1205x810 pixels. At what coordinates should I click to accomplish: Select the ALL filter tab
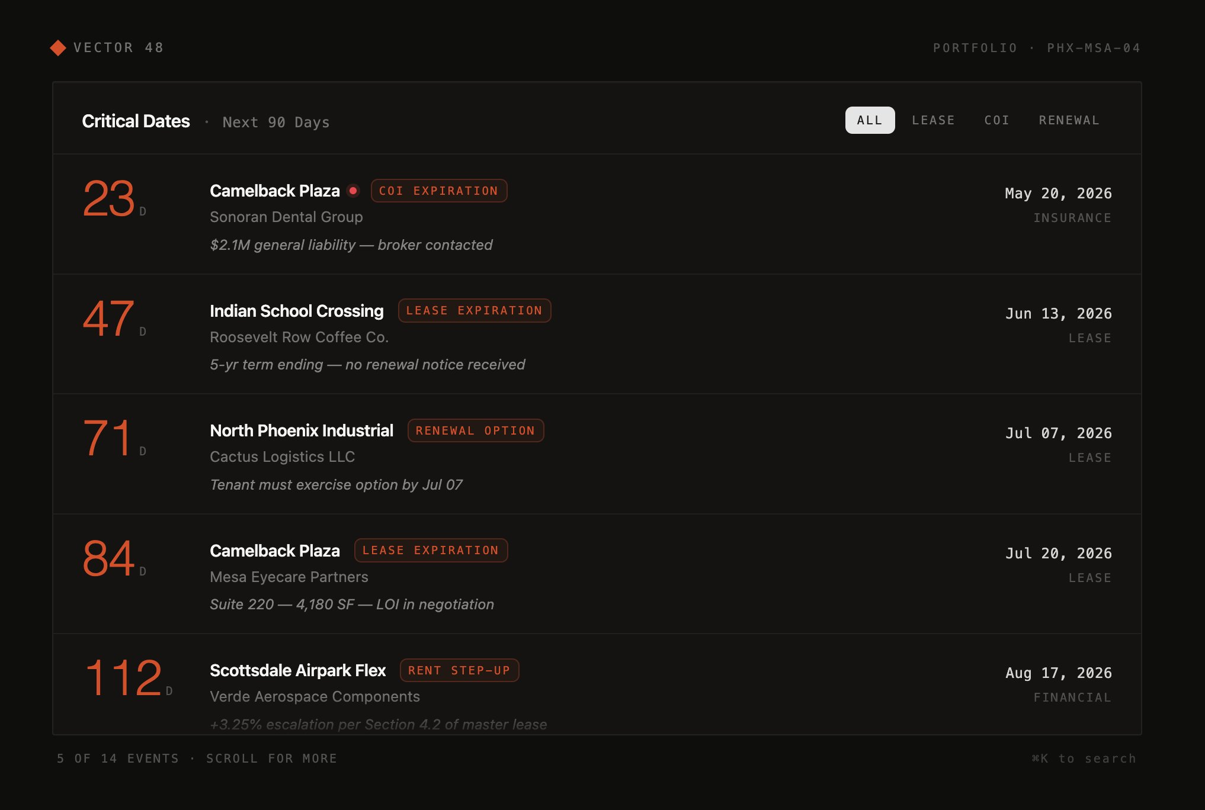click(x=869, y=120)
